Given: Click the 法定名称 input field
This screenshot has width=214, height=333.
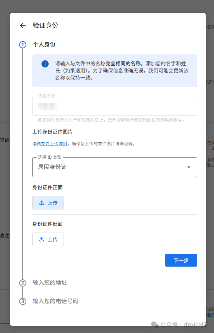Looking at the screenshot, I should pos(115,106).
